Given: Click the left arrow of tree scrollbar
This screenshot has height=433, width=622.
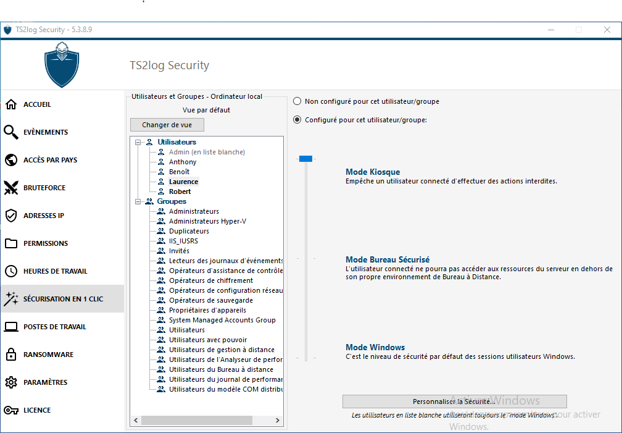Looking at the screenshot, I should click(x=136, y=420).
